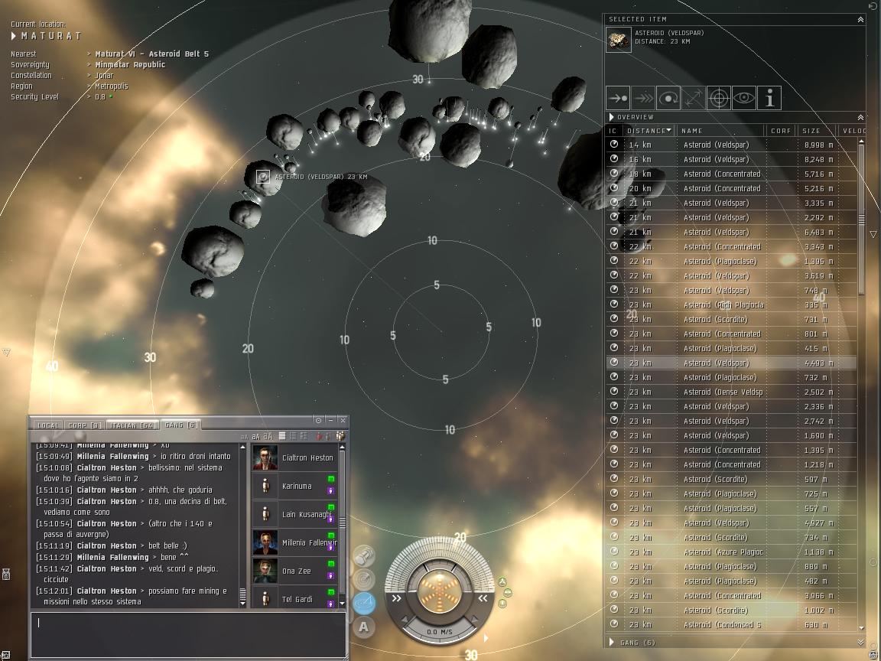The width and height of the screenshot is (881, 661).
Task: Select Ona Zee in the member list
Action: (295, 571)
